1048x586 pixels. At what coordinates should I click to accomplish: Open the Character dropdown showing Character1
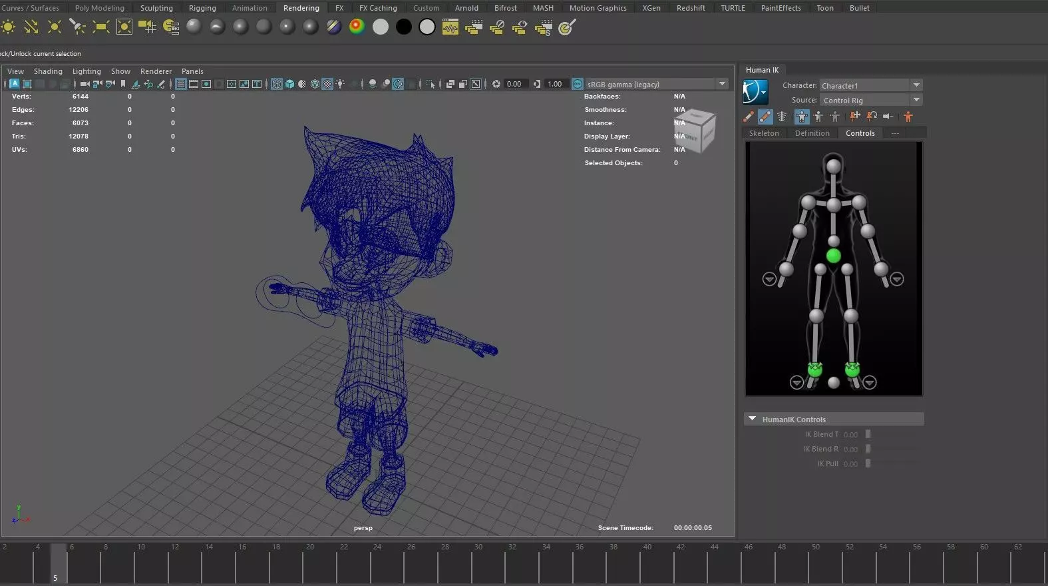pyautogui.click(x=870, y=85)
